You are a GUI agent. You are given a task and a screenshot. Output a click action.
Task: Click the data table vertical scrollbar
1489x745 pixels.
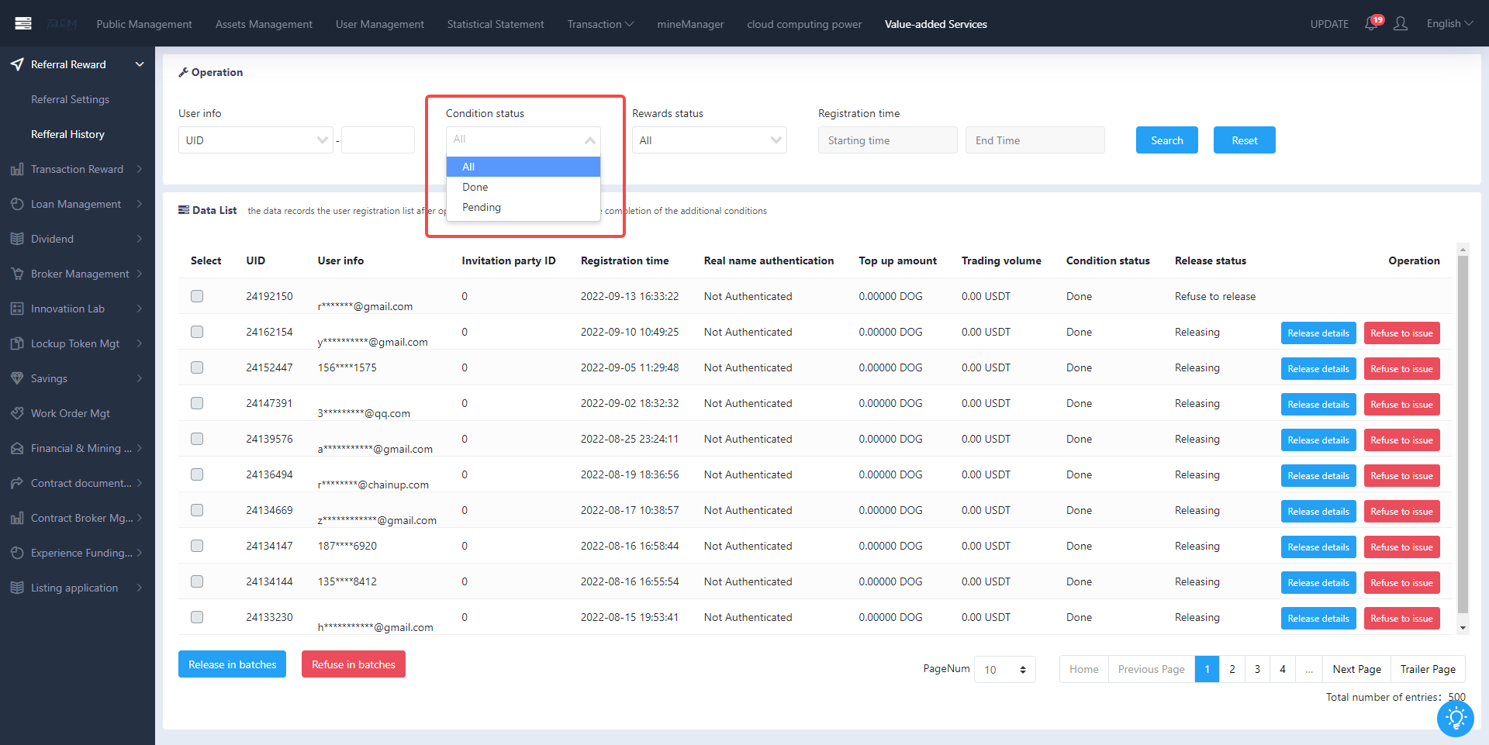[x=1463, y=434]
